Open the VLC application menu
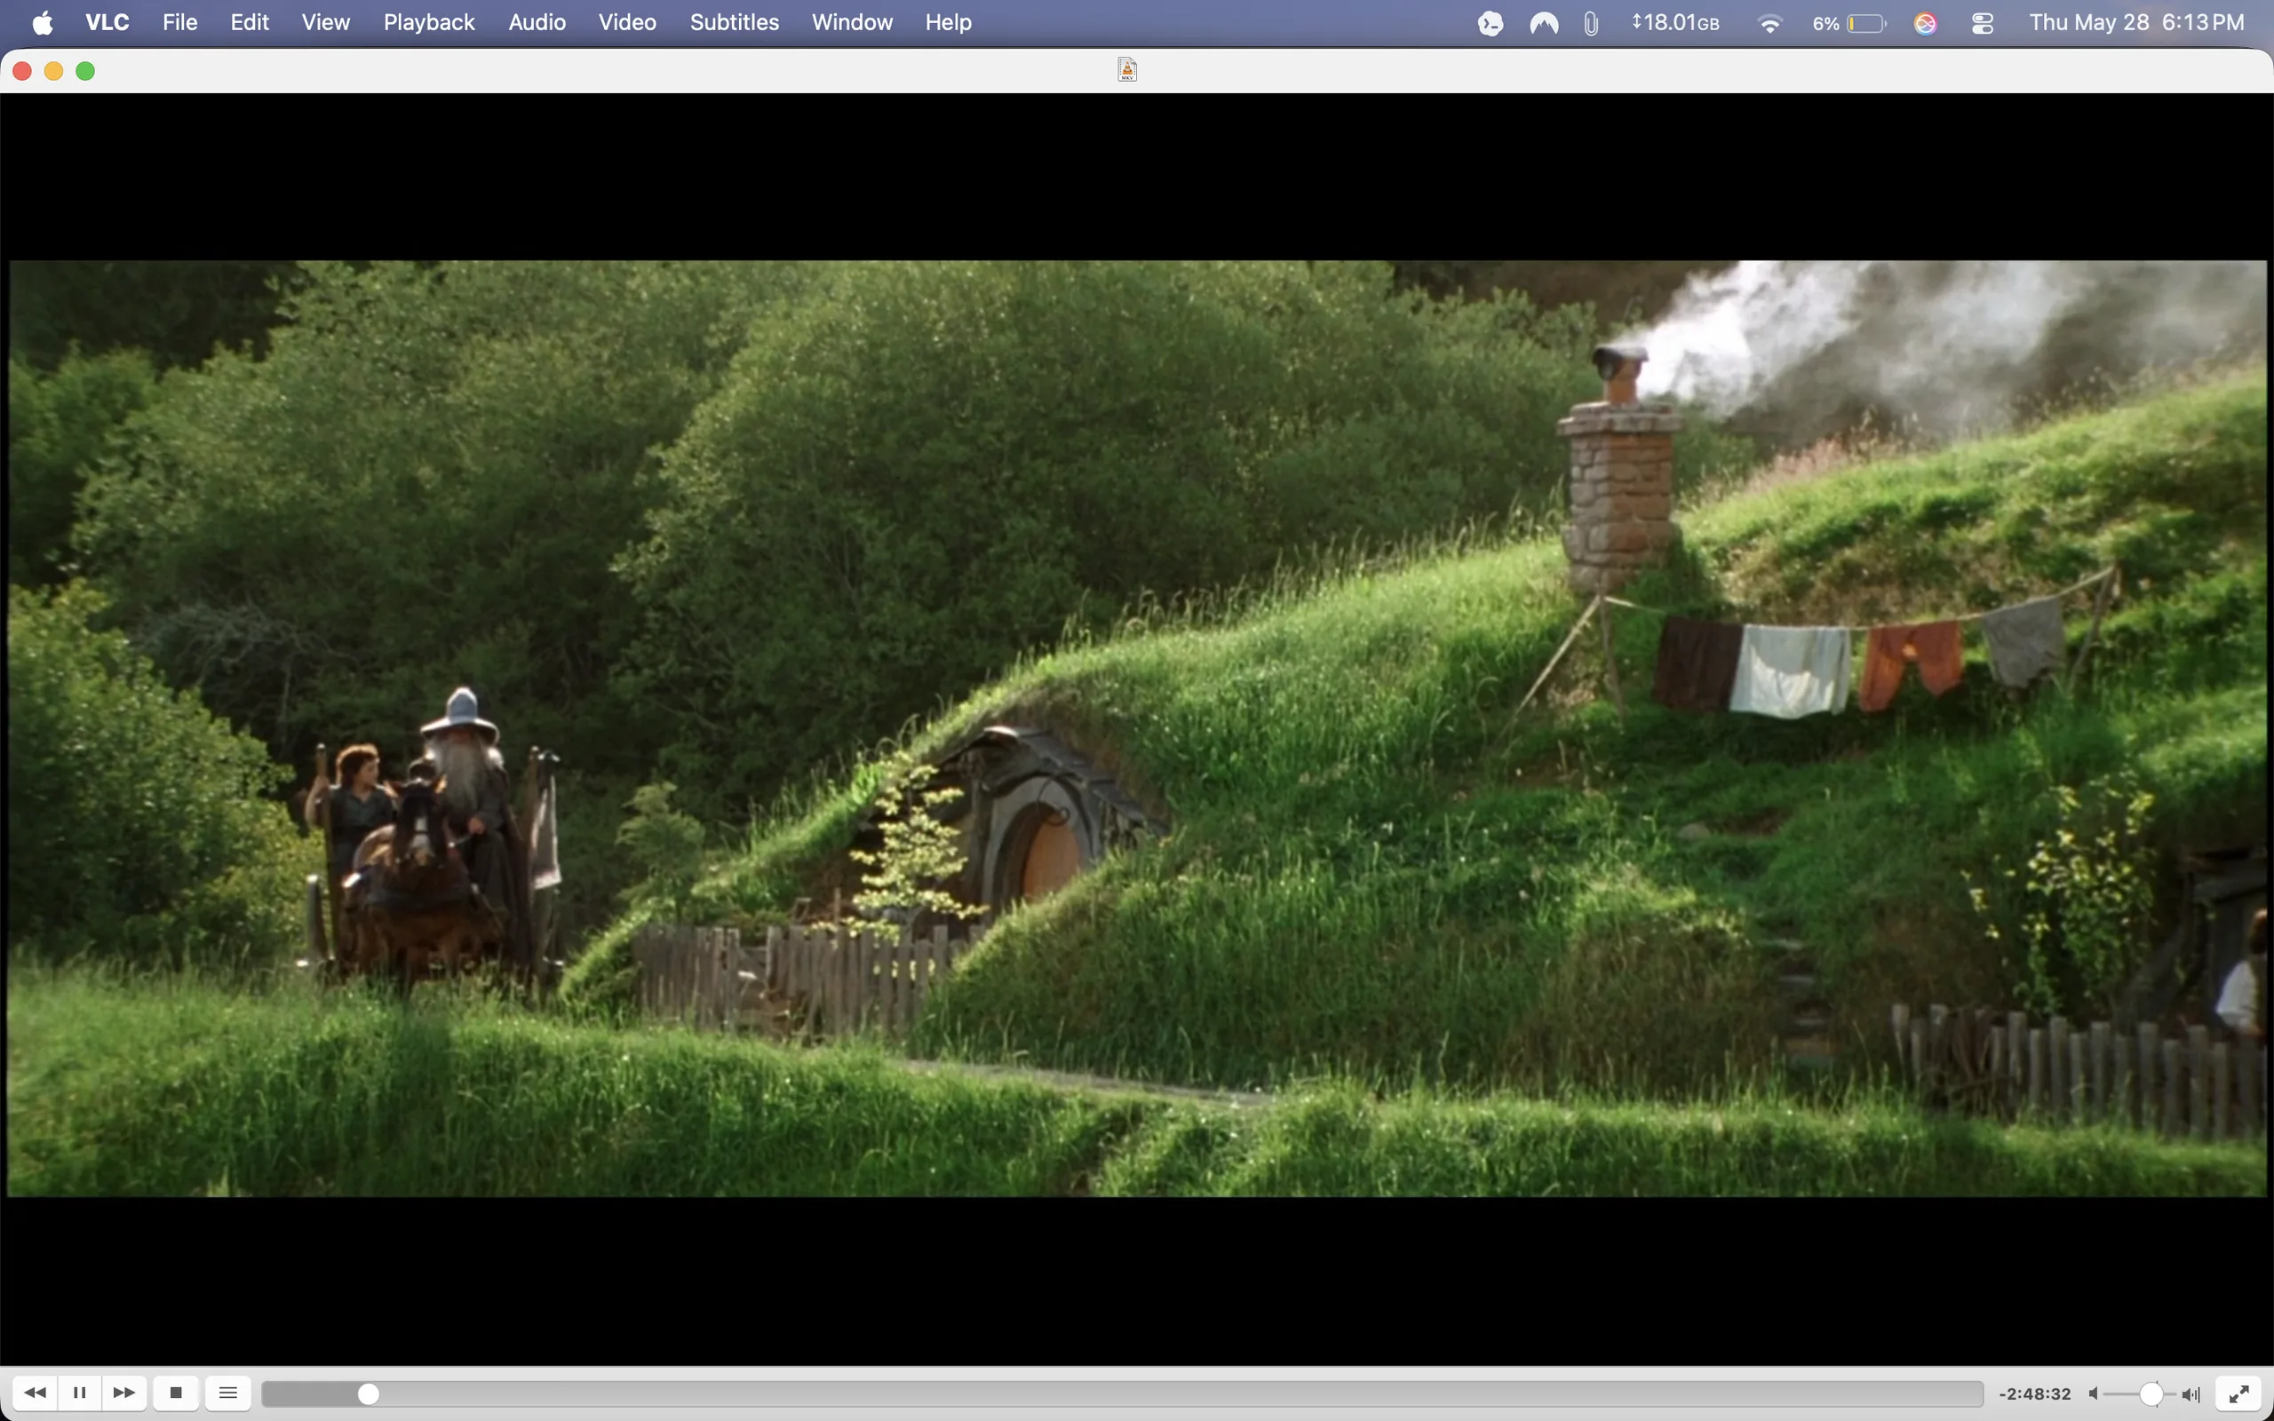2274x1421 pixels. point(107,22)
